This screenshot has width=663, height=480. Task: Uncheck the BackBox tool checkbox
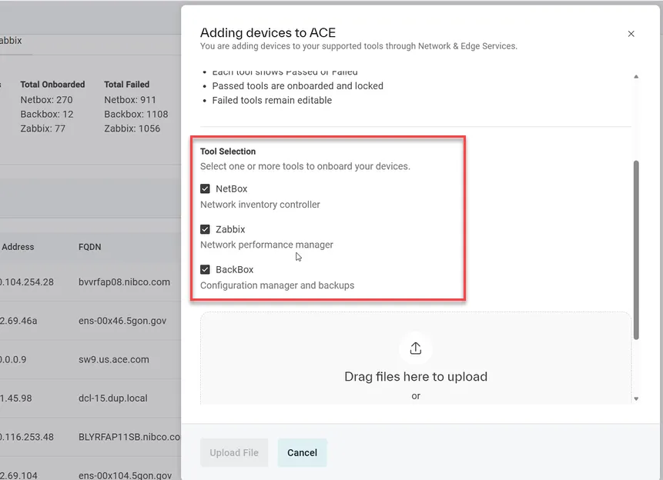click(x=205, y=269)
